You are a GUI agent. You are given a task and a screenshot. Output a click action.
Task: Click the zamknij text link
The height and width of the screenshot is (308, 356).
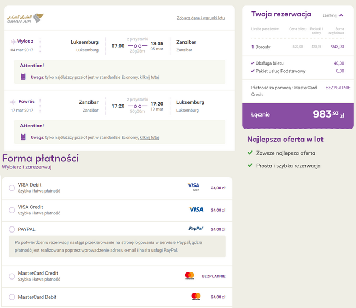point(329,15)
